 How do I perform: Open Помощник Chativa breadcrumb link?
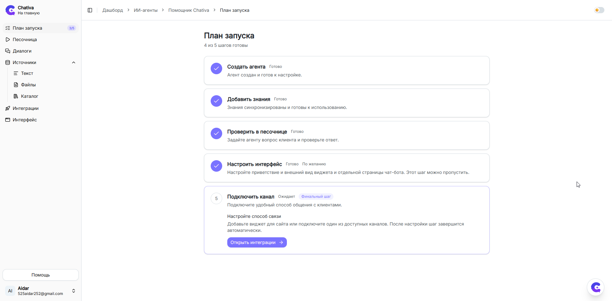pyautogui.click(x=189, y=10)
